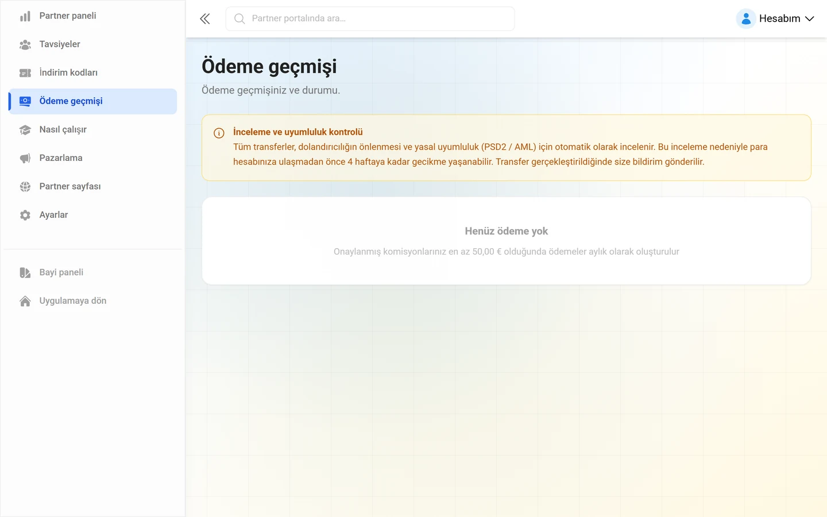Click the Nasıl çalışır graduation cap icon
This screenshot has height=517, width=827.
[x=25, y=130]
